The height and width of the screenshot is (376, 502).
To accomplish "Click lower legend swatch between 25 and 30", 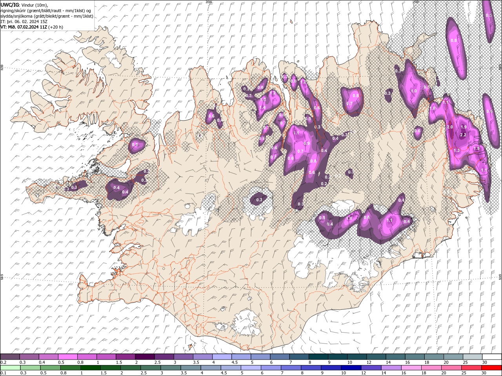I will point(471,368).
